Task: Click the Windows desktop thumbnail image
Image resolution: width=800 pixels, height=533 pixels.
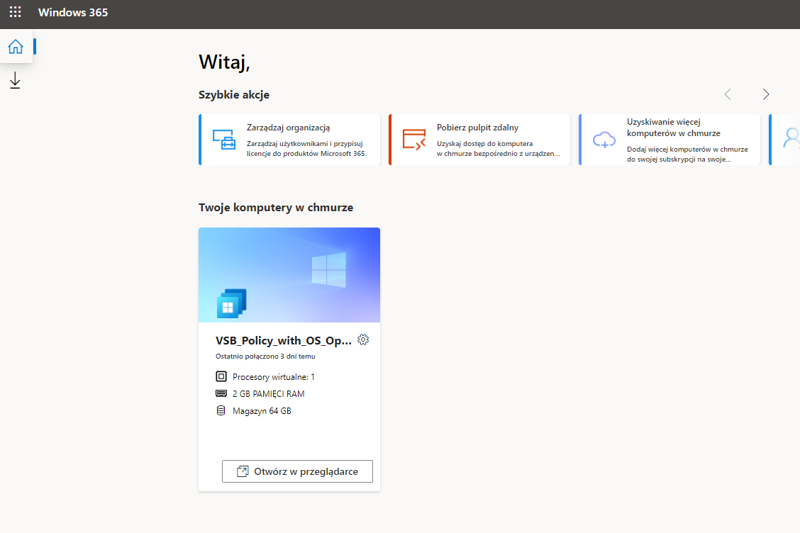Action: [x=289, y=274]
